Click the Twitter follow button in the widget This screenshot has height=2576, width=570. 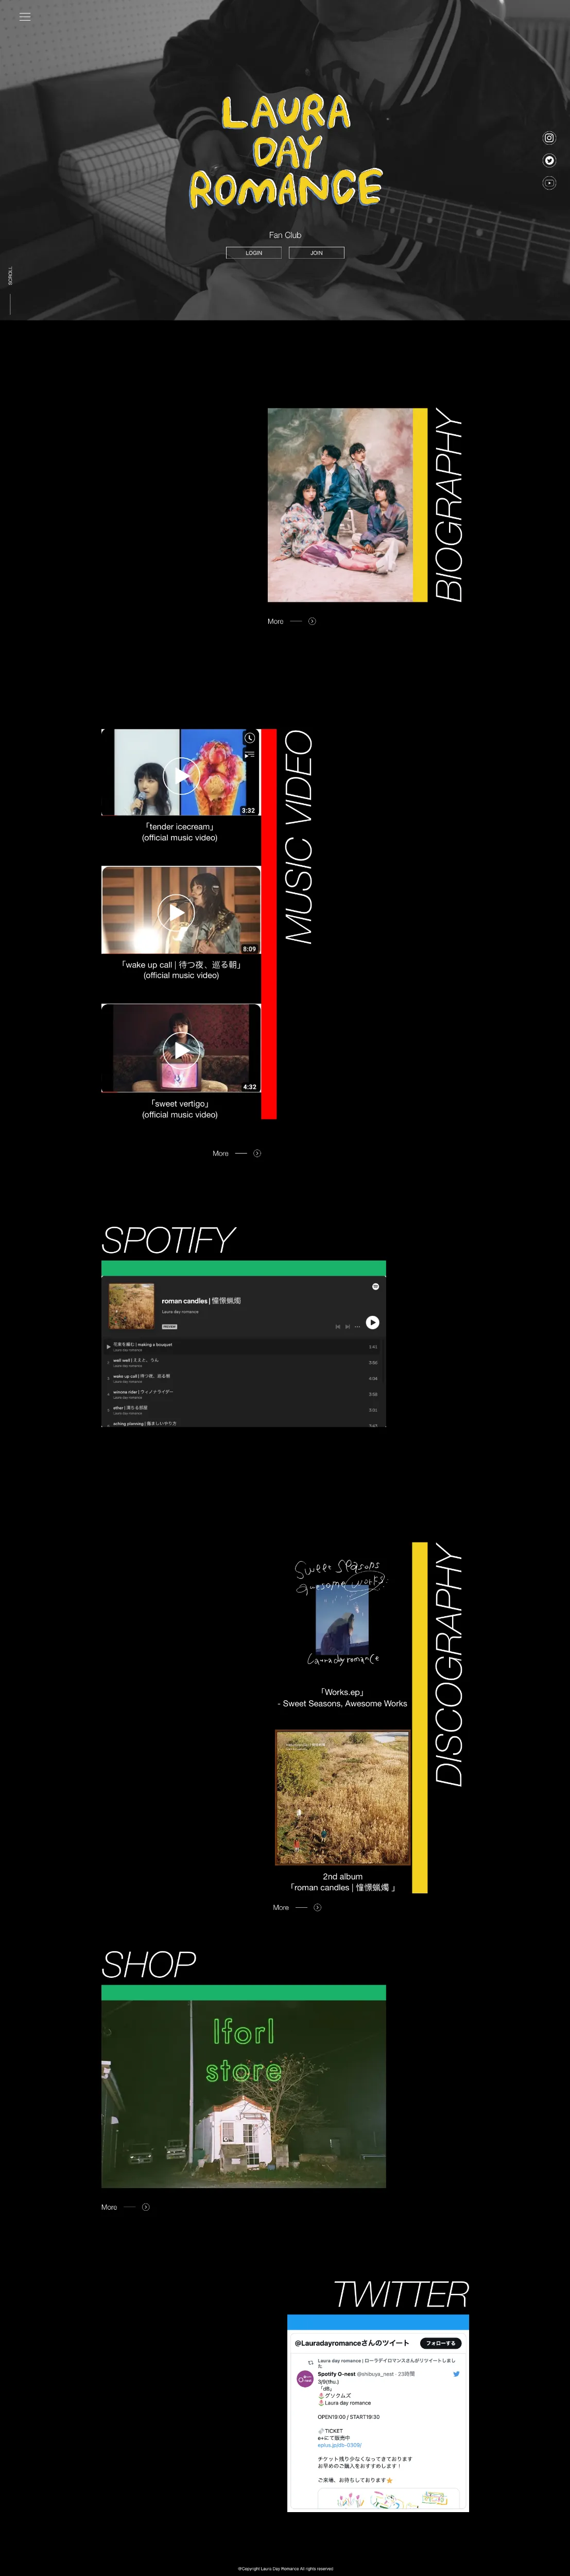[441, 2343]
